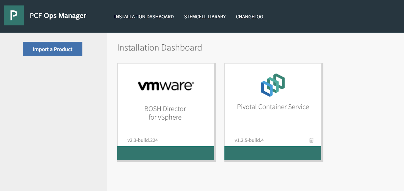This screenshot has height=191, width=404.
Task: Click version v1.2.5-build.4 text
Action: click(249, 140)
